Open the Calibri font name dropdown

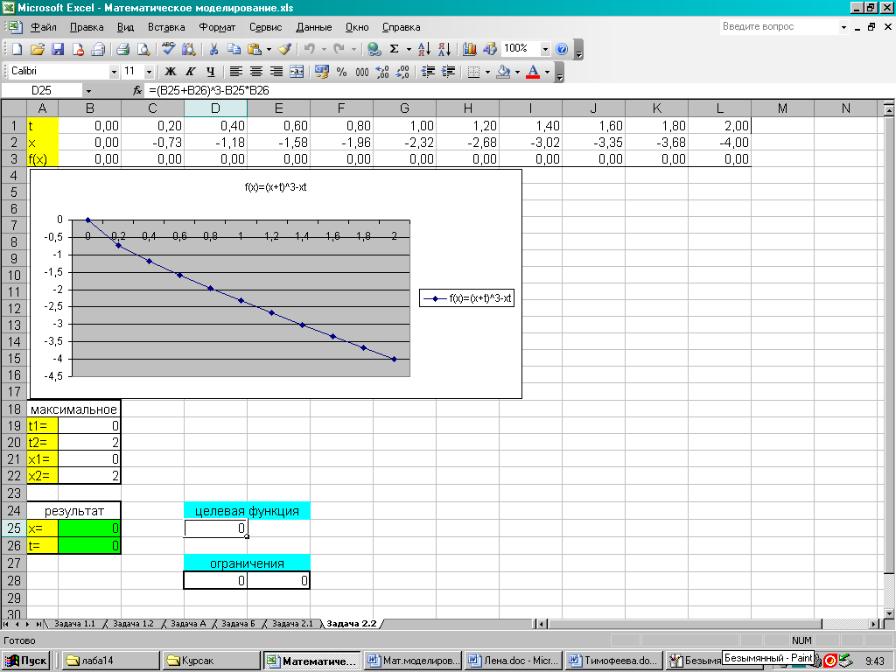[x=114, y=72]
